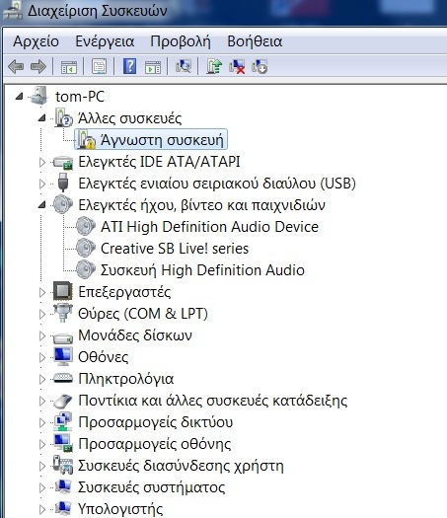Click the blue Help question-mark icon
The height and width of the screenshot is (518, 447).
[129, 66]
